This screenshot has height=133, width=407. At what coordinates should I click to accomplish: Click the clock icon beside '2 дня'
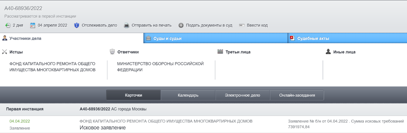coord(8,25)
